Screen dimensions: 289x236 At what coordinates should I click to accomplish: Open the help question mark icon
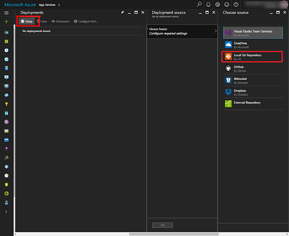pos(236,5)
